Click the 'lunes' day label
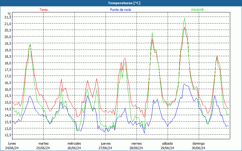Viewport: 242px width, 151px height. [12, 143]
